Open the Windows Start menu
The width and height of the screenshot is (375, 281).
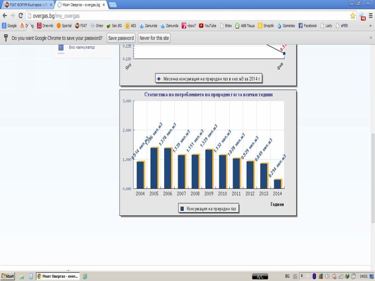(7, 276)
